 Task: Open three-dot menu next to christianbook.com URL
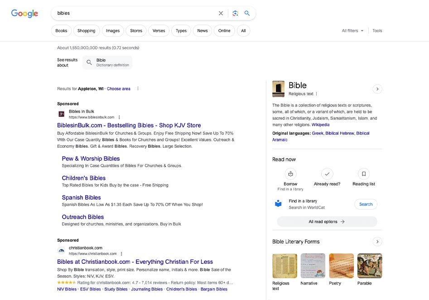[x=121, y=253]
